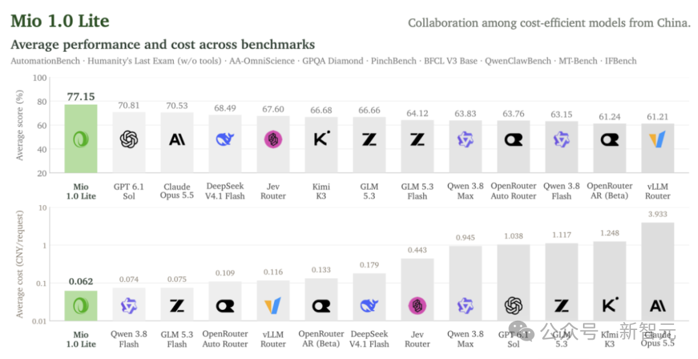
Task: Click the Qwen 3.8 Flash logo in the cost chart
Action: (x=129, y=305)
